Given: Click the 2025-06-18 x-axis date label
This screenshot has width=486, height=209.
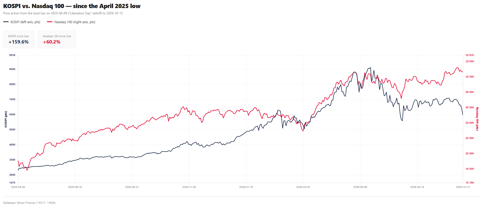Looking at the screenshot, I should (x=75, y=187).
